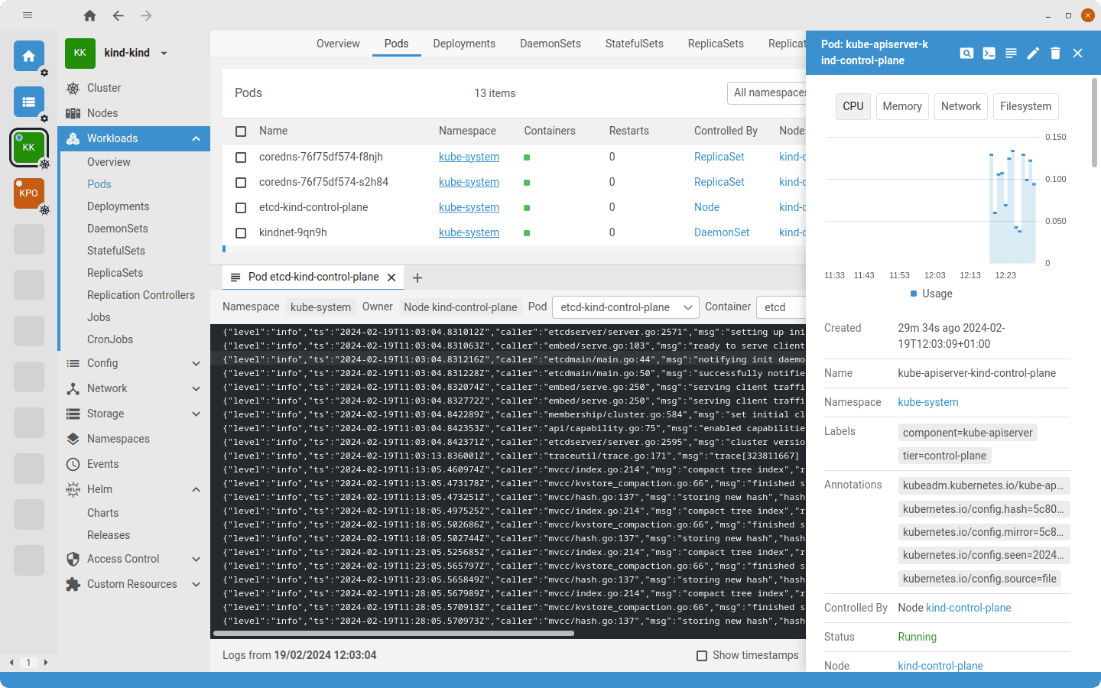Click the home icon in top bar
1101x688 pixels.
click(x=89, y=15)
